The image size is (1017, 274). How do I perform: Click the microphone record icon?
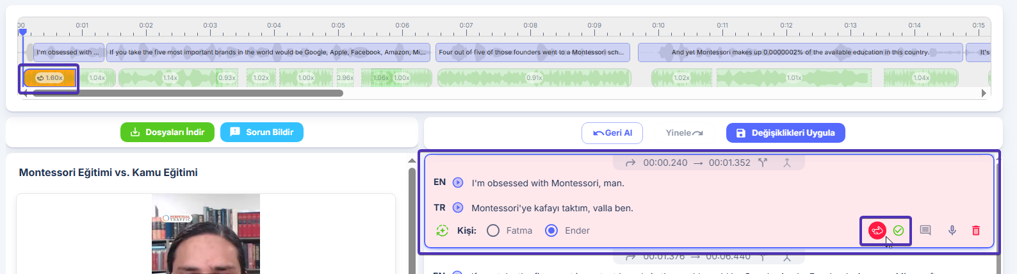952,230
